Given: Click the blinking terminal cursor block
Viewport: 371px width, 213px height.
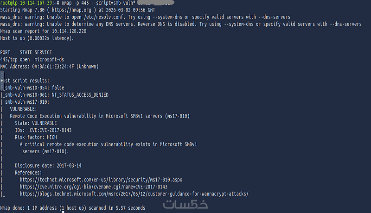Looking at the screenshot, I should (x=63, y=212).
